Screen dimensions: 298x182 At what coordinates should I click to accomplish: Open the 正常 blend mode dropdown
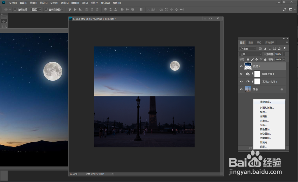click(251, 54)
